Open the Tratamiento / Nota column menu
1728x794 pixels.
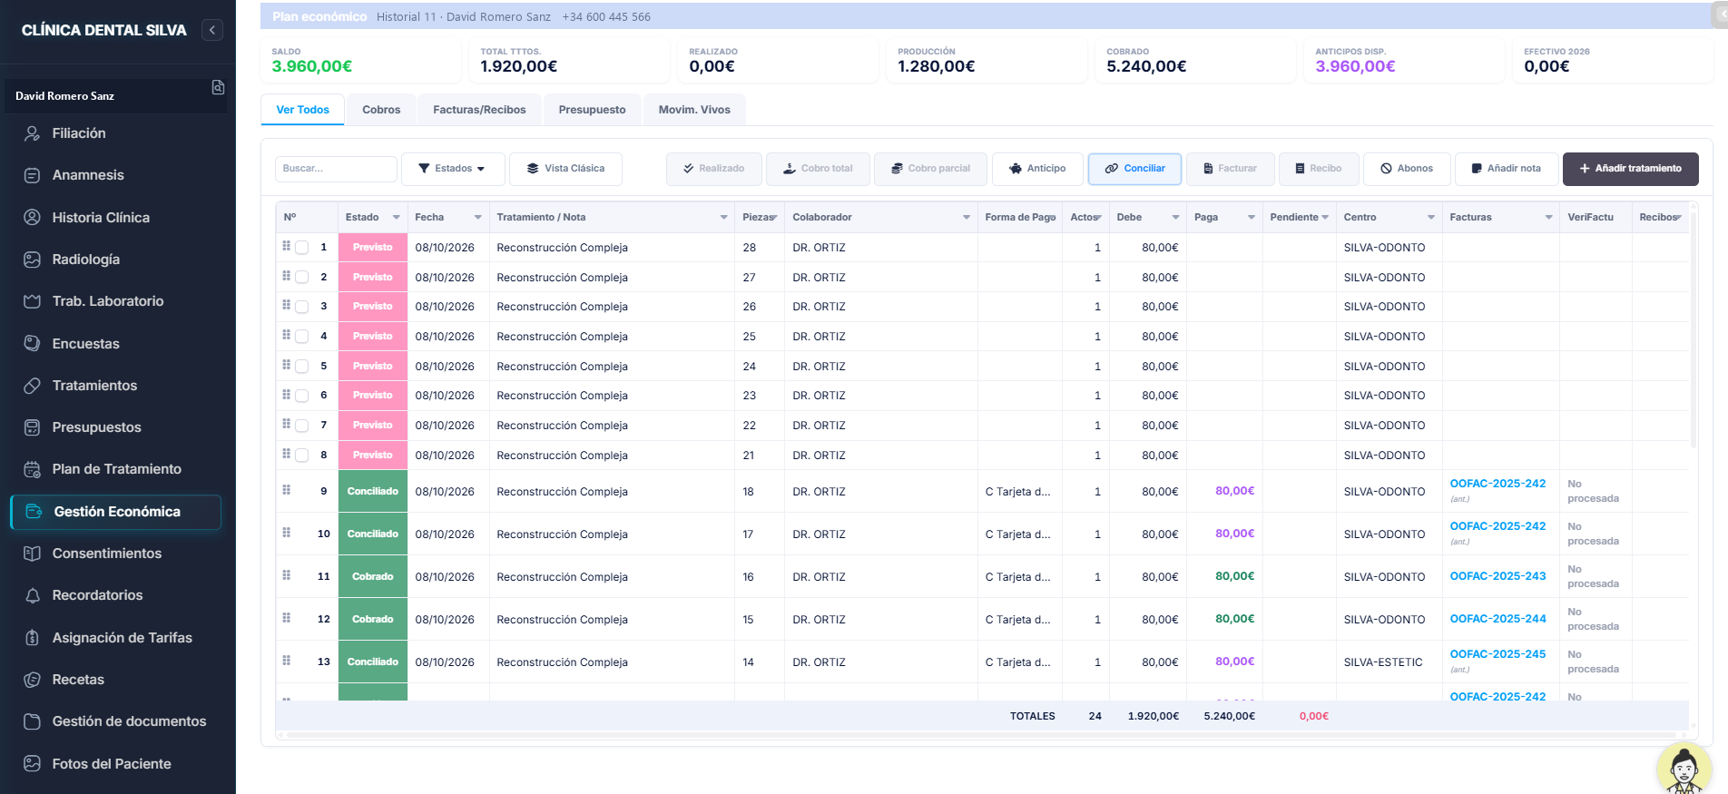pos(724,218)
